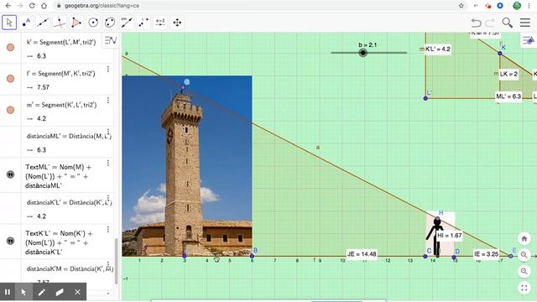
Task: Enter fullscreen mode in Graphics view
Action: [524, 288]
